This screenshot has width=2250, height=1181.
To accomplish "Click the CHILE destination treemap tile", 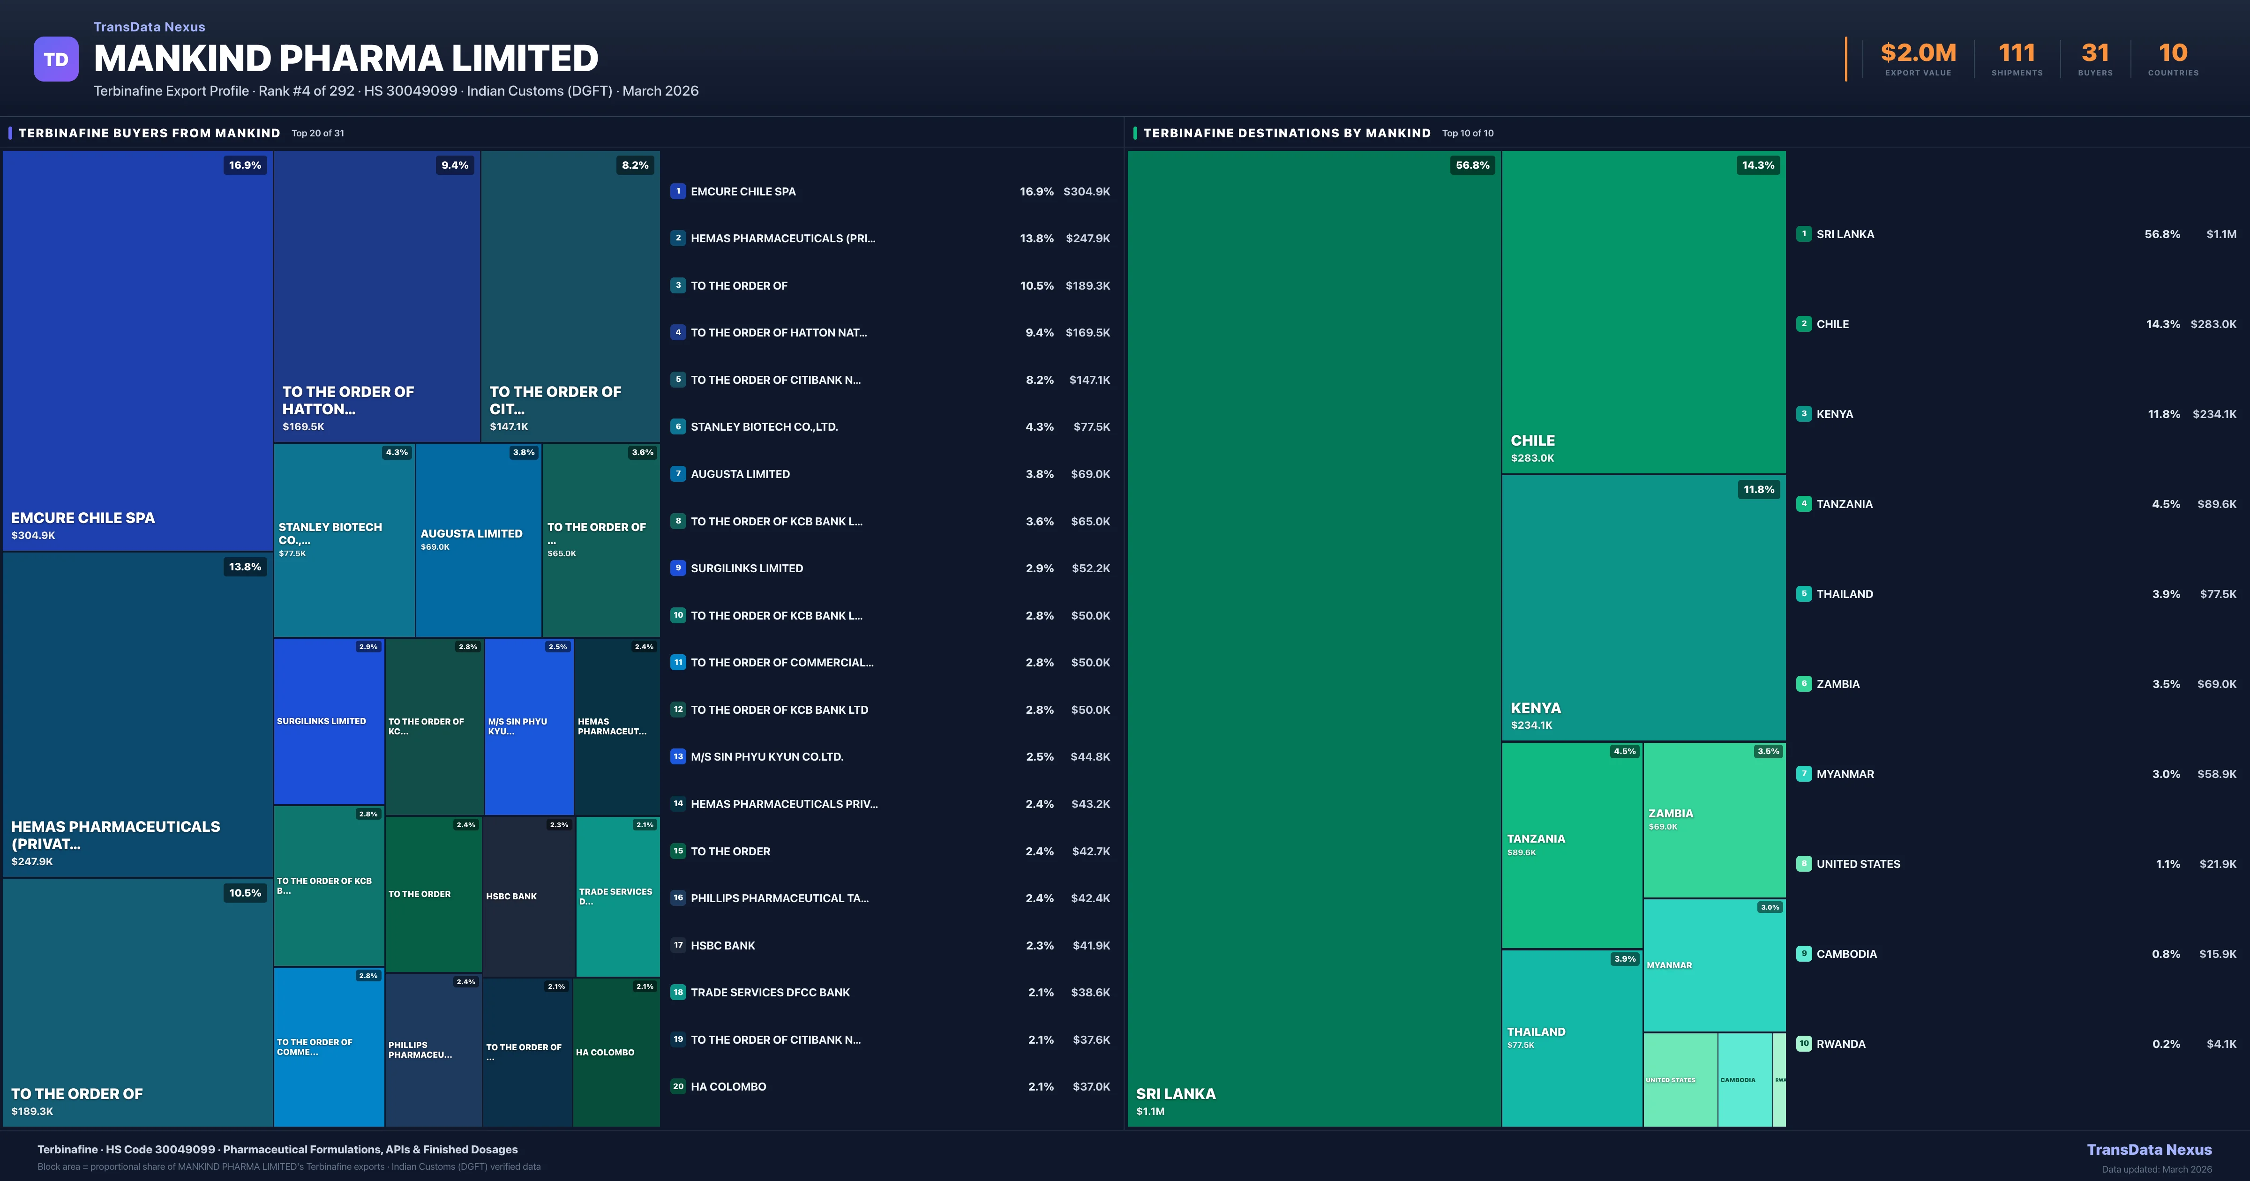I will [x=1643, y=312].
